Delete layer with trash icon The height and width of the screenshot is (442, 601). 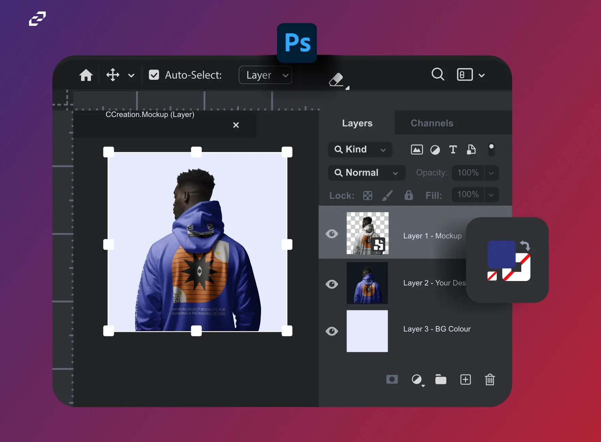pos(490,379)
